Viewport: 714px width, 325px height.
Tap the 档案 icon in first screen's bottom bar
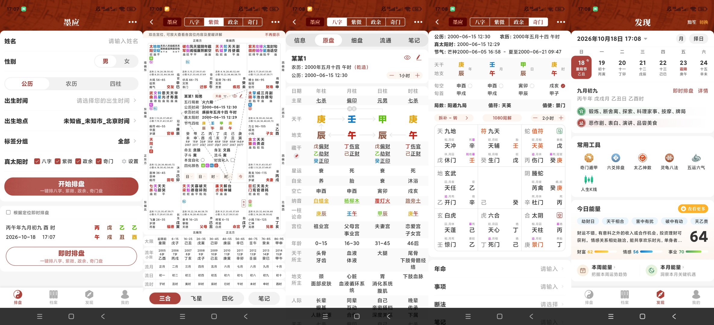pyautogui.click(x=54, y=294)
